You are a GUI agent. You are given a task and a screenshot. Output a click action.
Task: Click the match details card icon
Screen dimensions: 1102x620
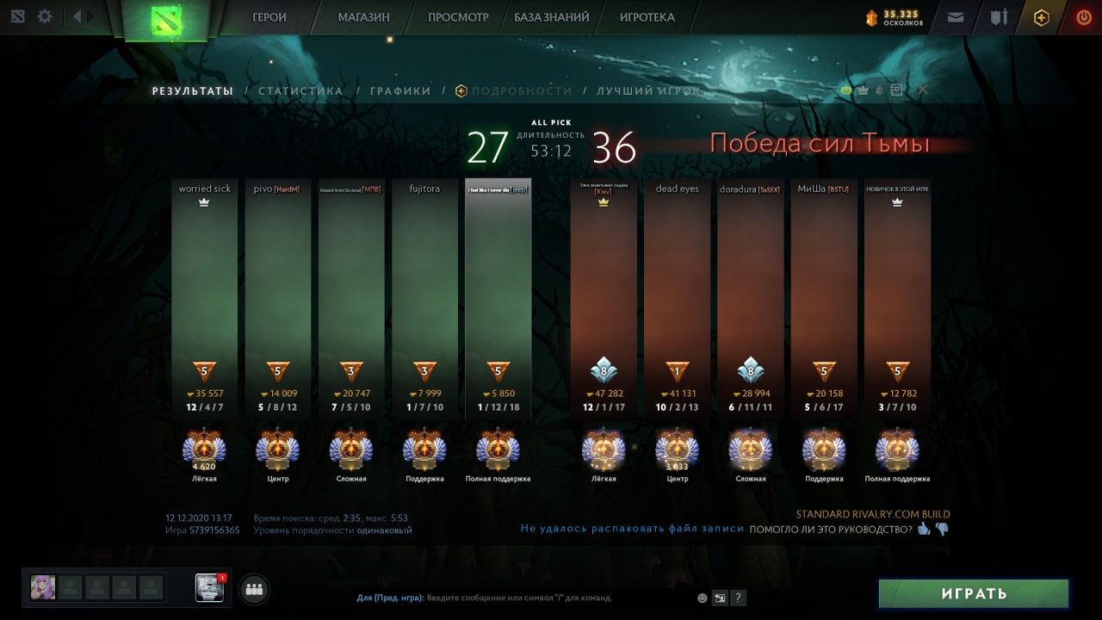896,90
